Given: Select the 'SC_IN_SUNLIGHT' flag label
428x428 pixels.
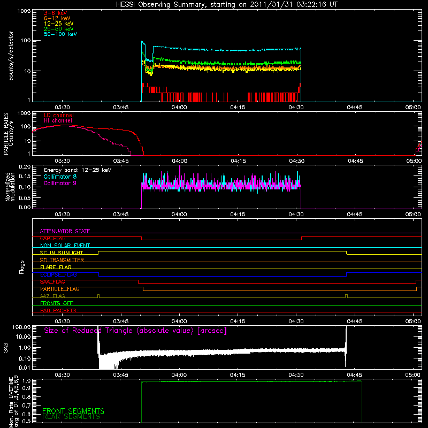Looking at the screenshot, I should (62, 253).
